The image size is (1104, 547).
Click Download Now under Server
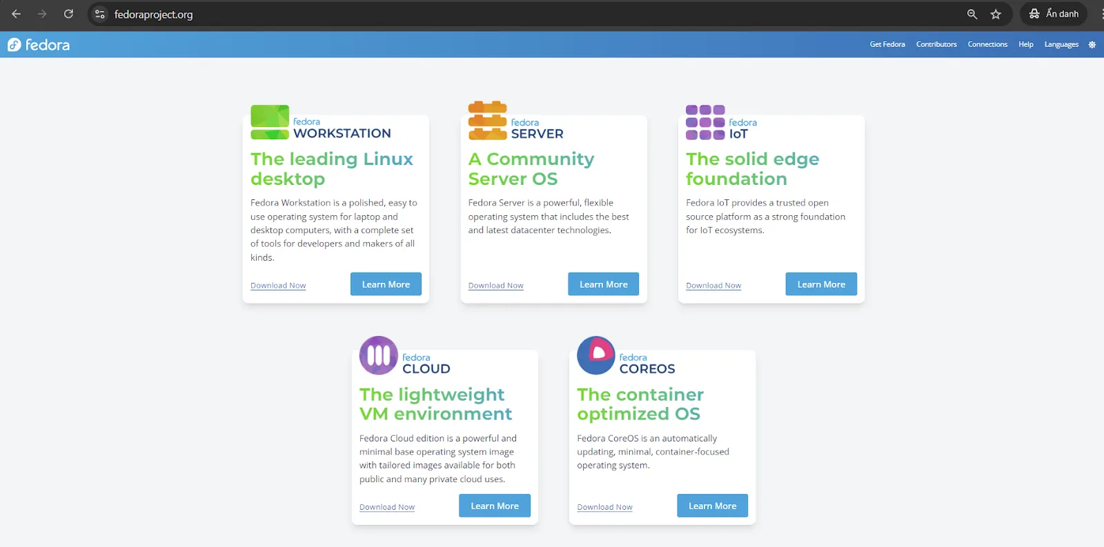click(495, 286)
